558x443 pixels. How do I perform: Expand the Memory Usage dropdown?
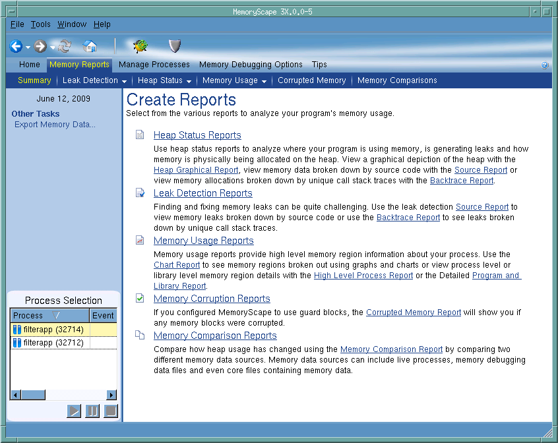pyautogui.click(x=264, y=81)
